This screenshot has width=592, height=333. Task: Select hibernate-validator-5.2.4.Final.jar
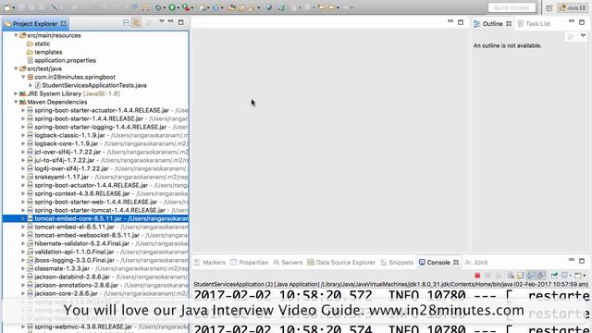tap(82, 243)
